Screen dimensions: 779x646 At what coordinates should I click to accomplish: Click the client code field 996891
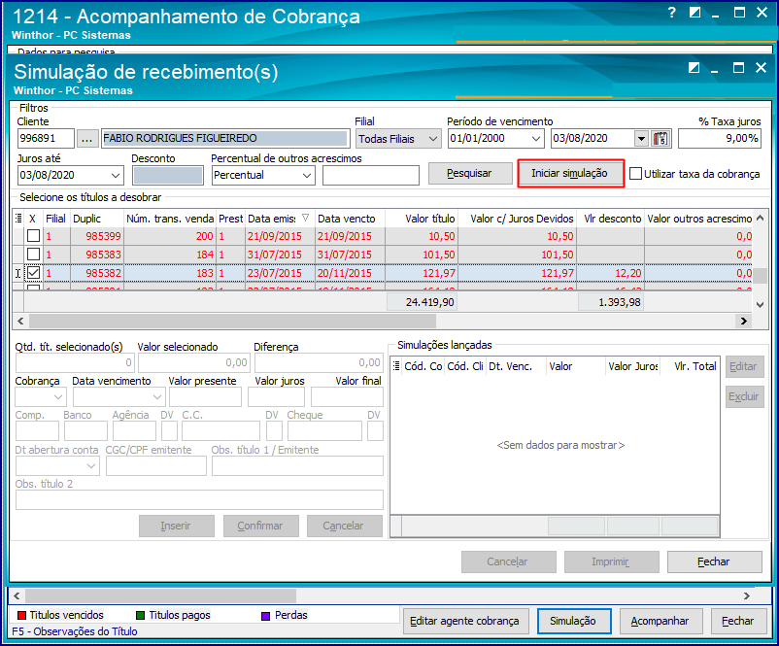46,139
